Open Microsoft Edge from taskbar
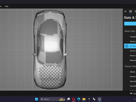The height and width of the screenshot is (102, 136). click(79, 99)
